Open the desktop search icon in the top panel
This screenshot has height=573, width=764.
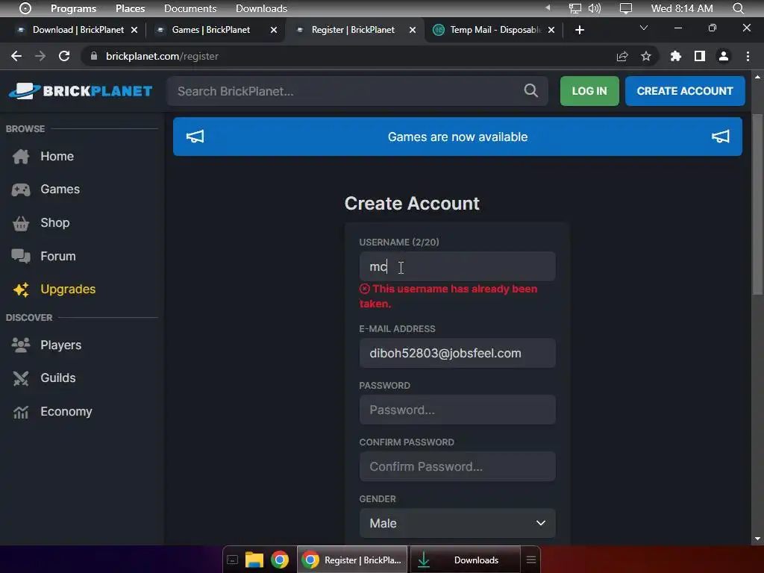738,8
